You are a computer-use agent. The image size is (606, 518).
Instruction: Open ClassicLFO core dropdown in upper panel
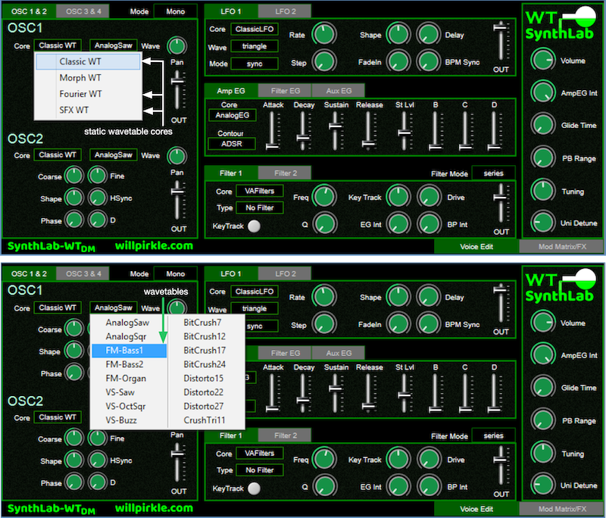pyautogui.click(x=255, y=29)
